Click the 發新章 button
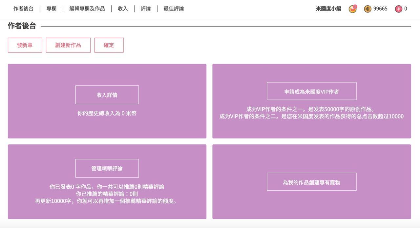Image resolution: width=420 pixels, height=228 pixels. coord(25,45)
